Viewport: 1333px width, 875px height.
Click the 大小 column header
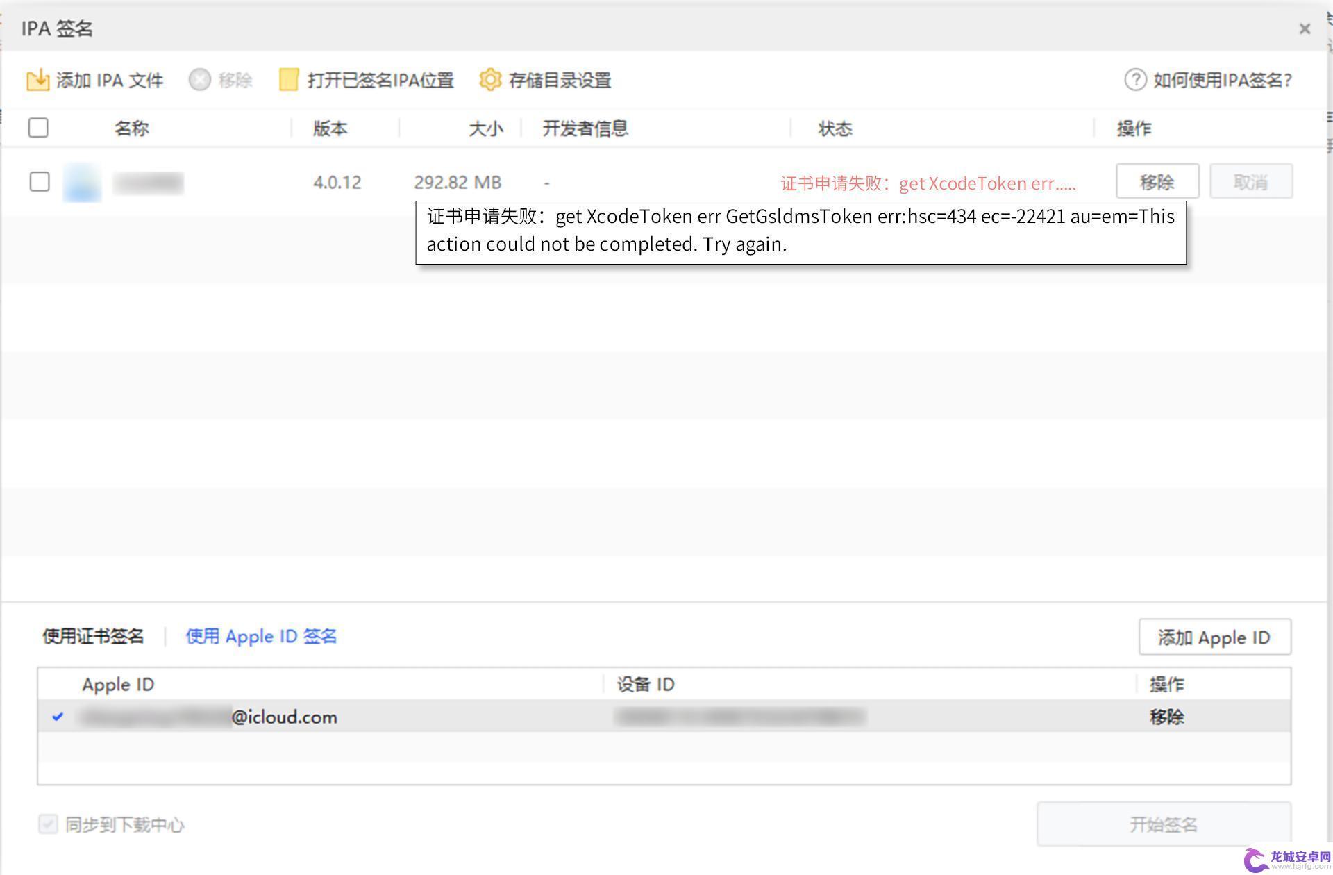point(485,128)
